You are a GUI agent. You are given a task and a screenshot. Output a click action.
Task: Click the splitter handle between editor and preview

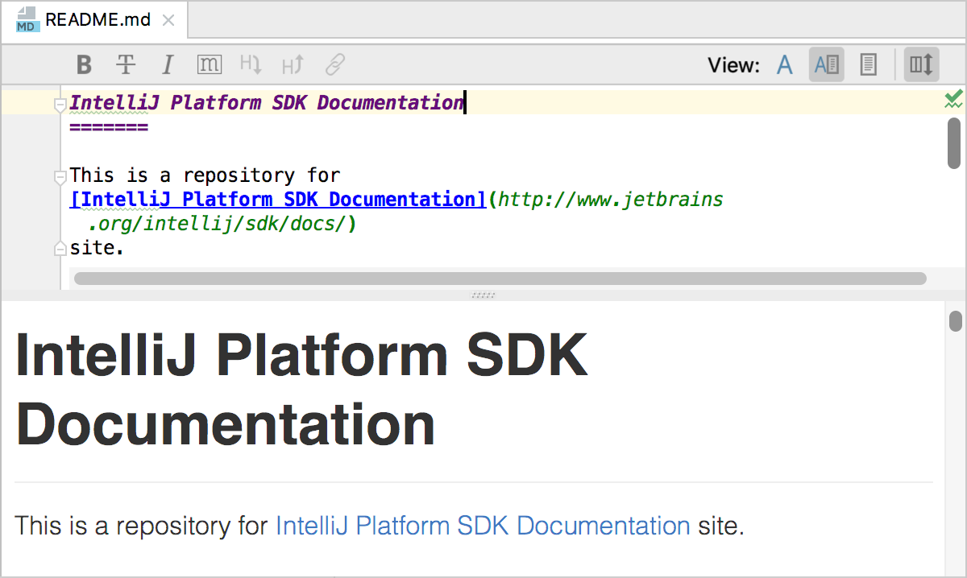click(x=483, y=295)
